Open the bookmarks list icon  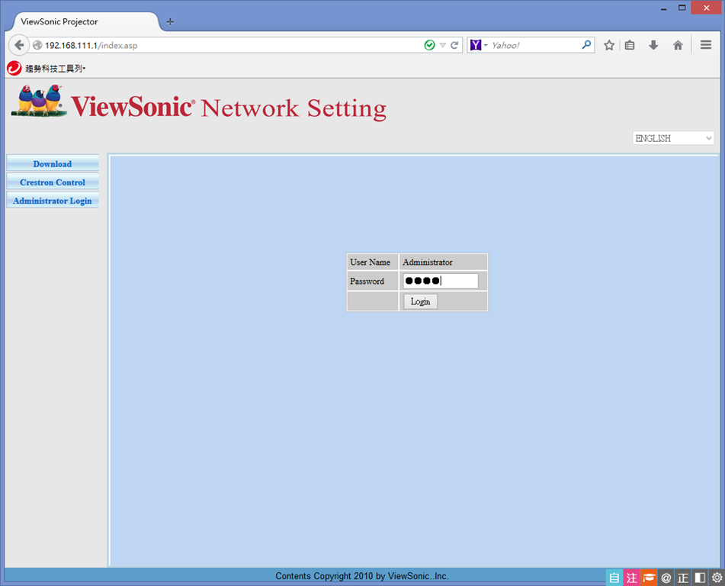630,45
